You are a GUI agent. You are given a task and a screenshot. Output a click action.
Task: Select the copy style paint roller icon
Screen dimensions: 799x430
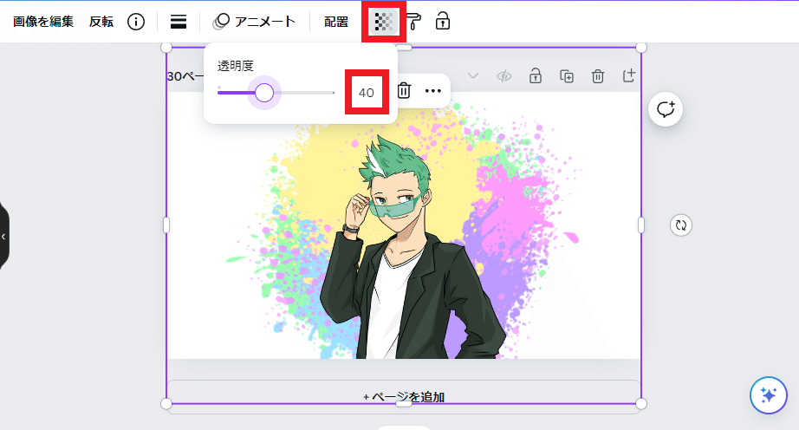click(x=413, y=22)
